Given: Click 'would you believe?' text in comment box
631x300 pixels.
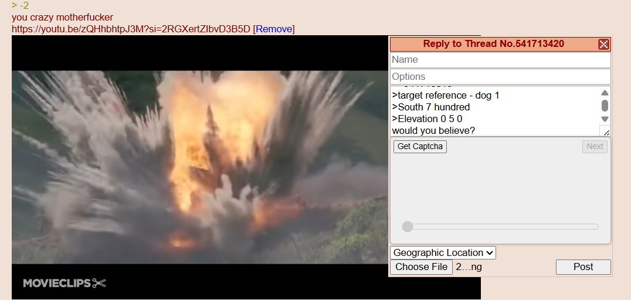Looking at the screenshot, I should pos(433,130).
